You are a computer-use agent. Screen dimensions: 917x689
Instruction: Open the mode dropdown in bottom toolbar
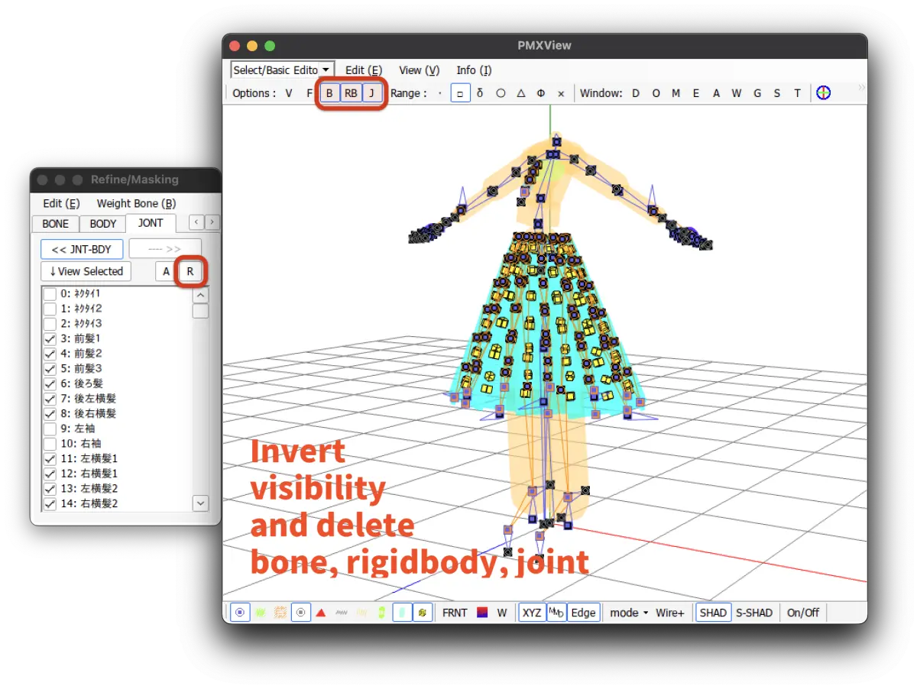tap(629, 613)
